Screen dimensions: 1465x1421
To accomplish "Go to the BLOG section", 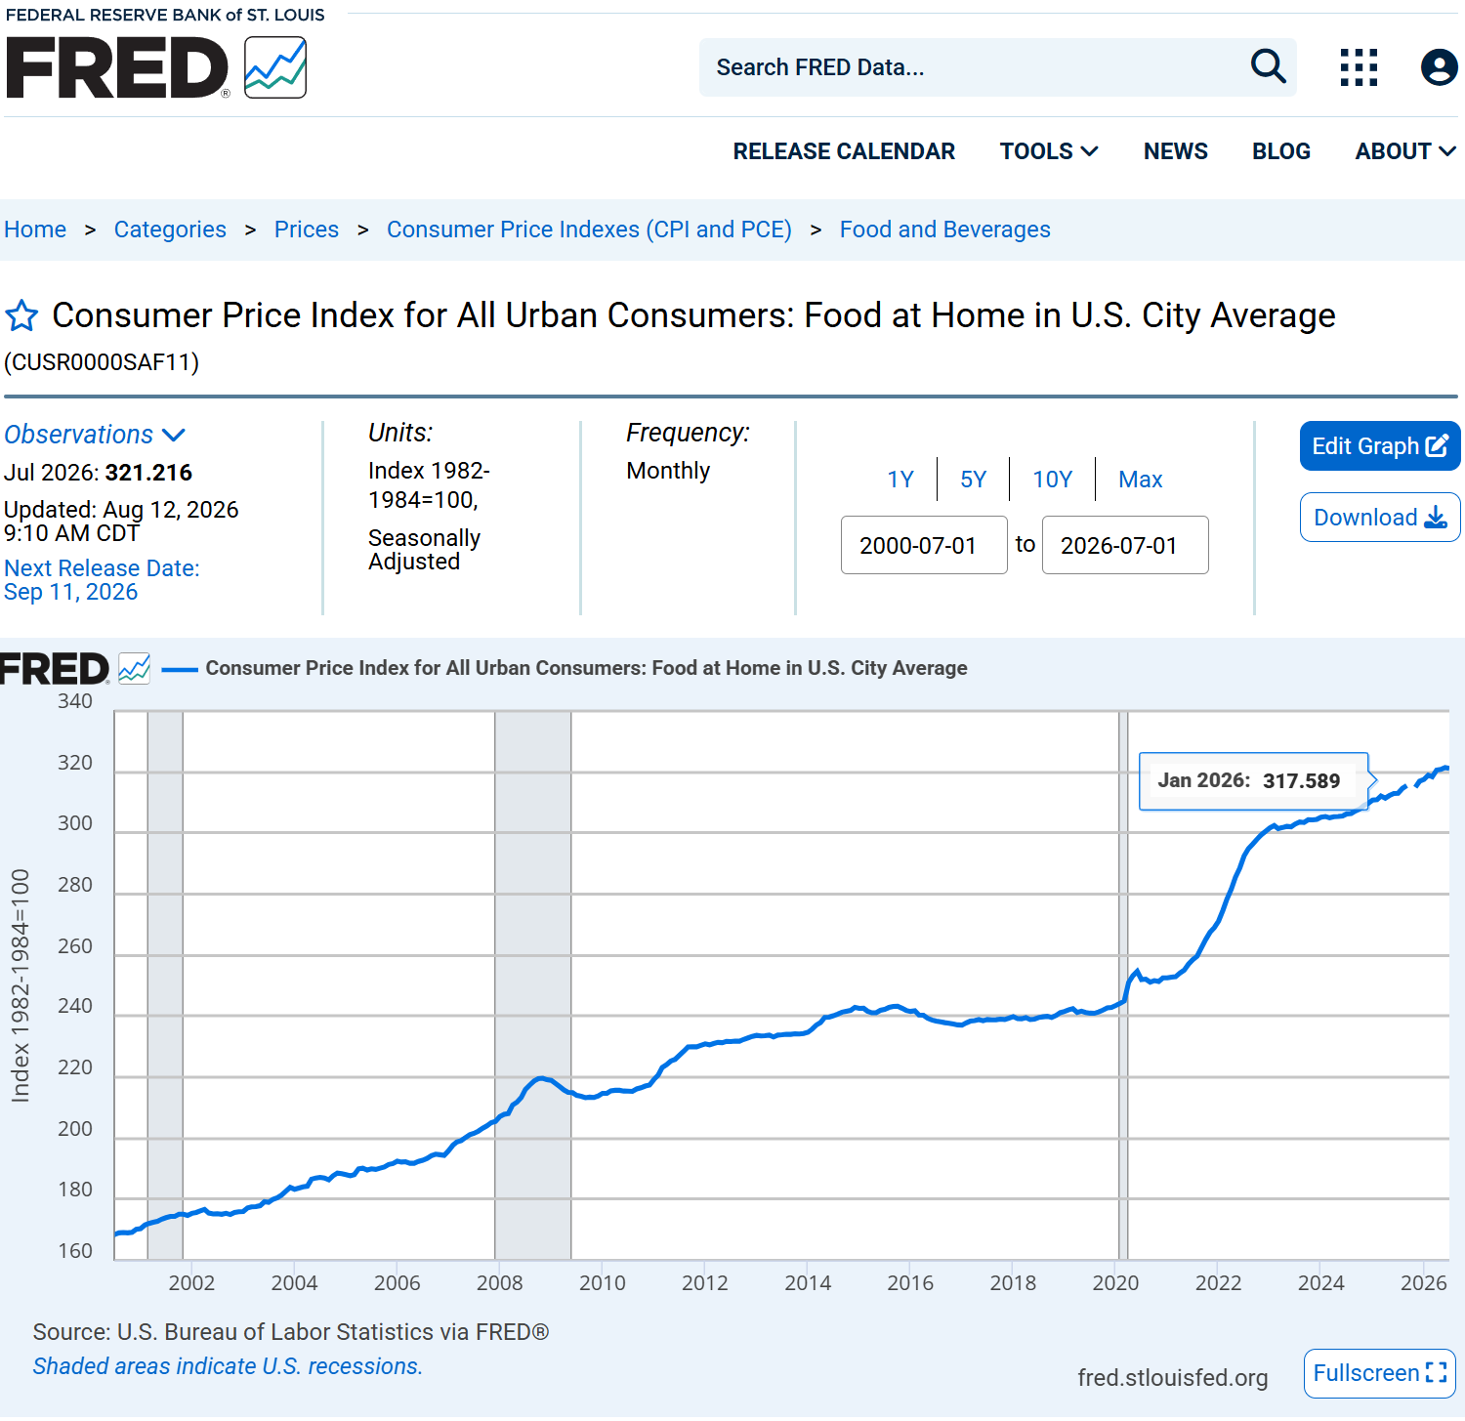I will tap(1281, 151).
